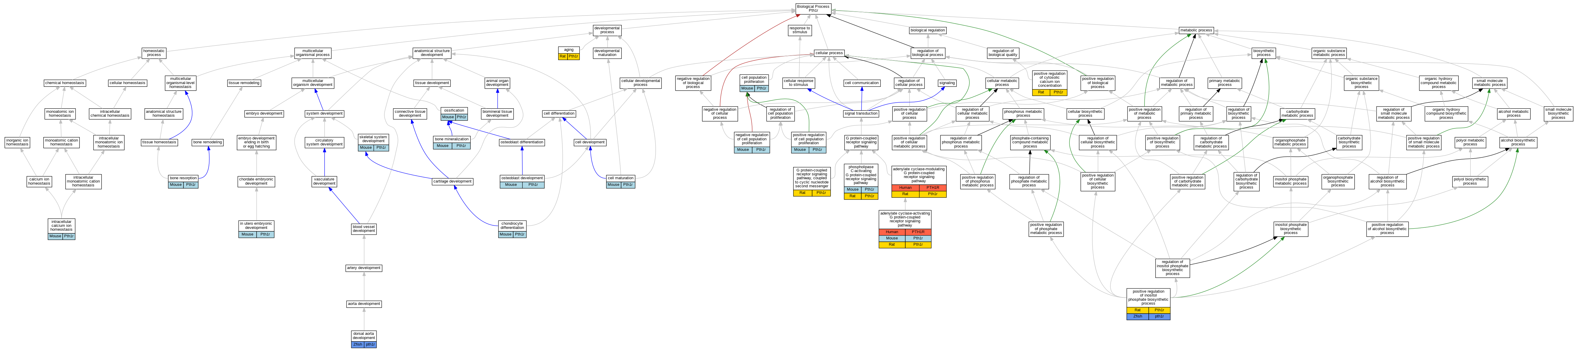The image size is (1578, 351).
Task: Click the 'aging' node label
Action: point(568,50)
